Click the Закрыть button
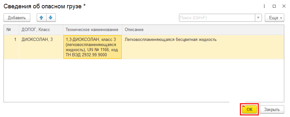This screenshot has width=290, height=117. (272, 109)
